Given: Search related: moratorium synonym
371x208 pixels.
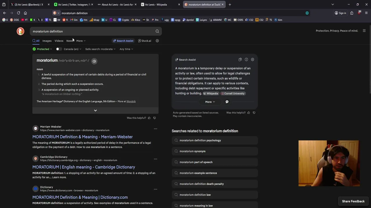Looking at the screenshot, I should point(215,151).
